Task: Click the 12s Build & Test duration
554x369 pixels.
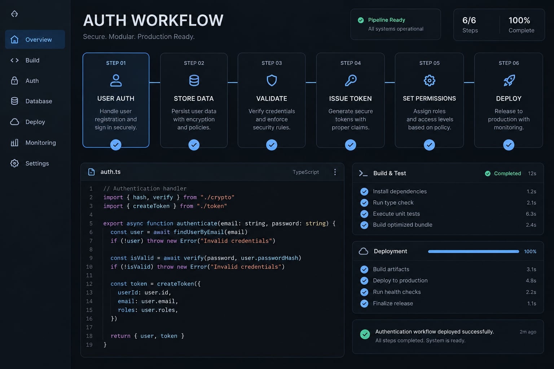Action: point(532,174)
